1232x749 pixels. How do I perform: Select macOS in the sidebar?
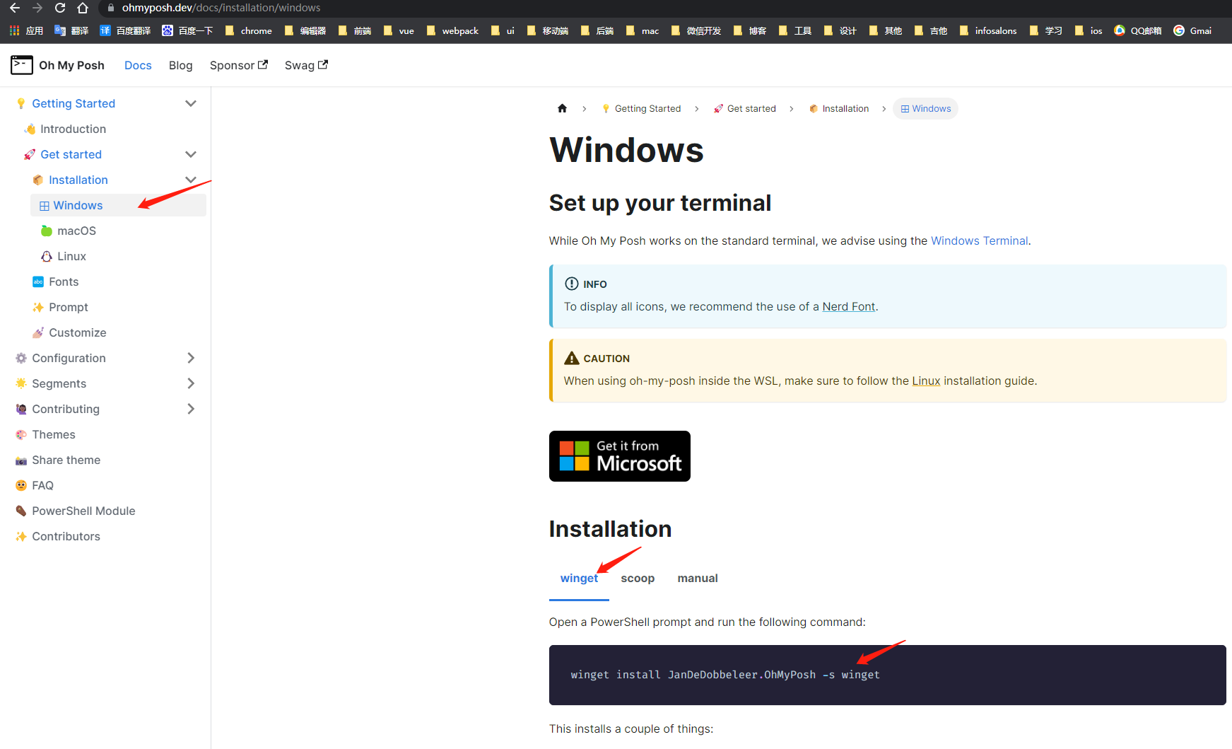(76, 231)
